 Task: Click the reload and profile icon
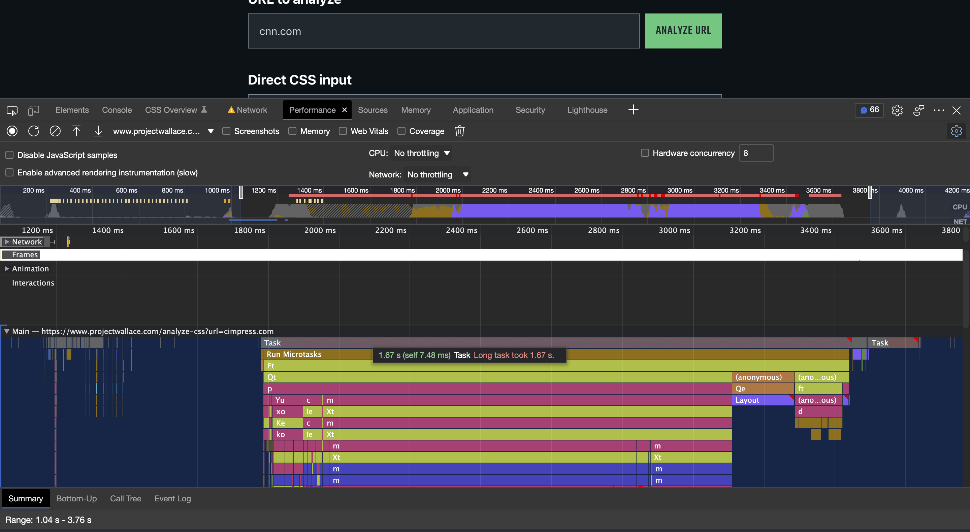34,131
